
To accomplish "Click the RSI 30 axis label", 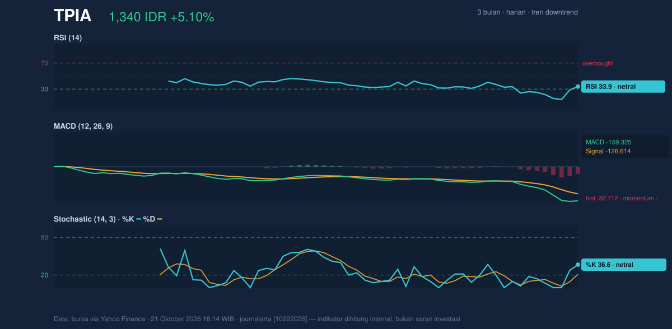I will point(44,89).
